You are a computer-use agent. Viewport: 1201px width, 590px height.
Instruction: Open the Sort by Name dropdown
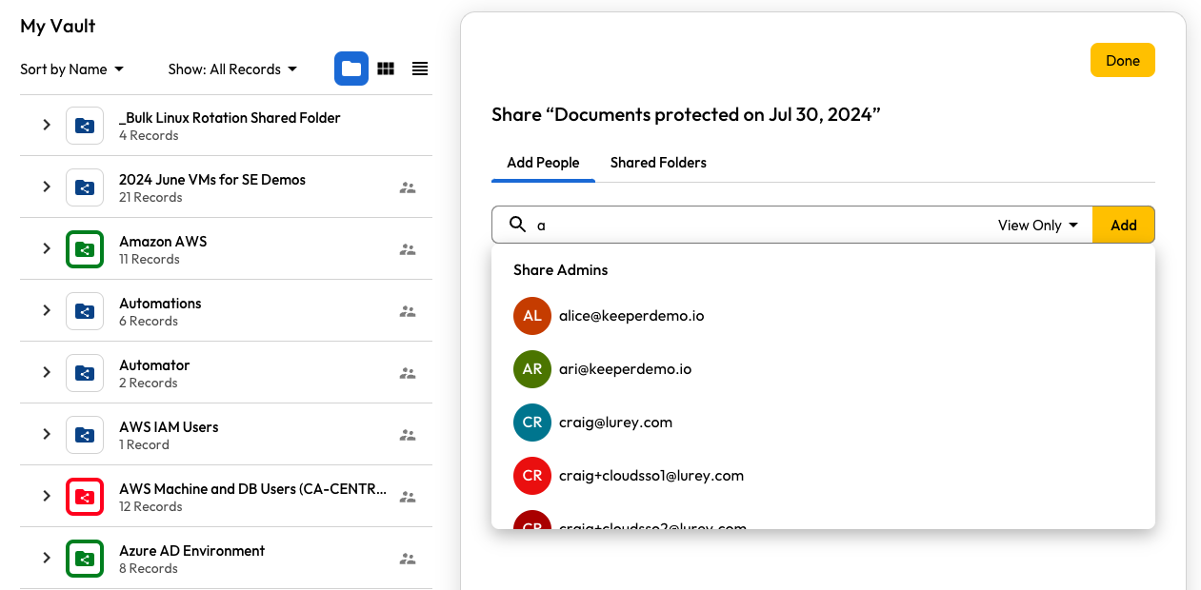tap(72, 69)
